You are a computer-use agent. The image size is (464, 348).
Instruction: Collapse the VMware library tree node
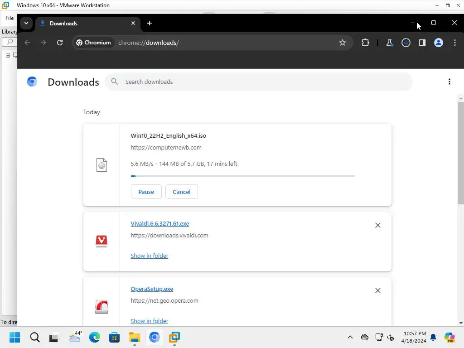[x=8, y=55]
